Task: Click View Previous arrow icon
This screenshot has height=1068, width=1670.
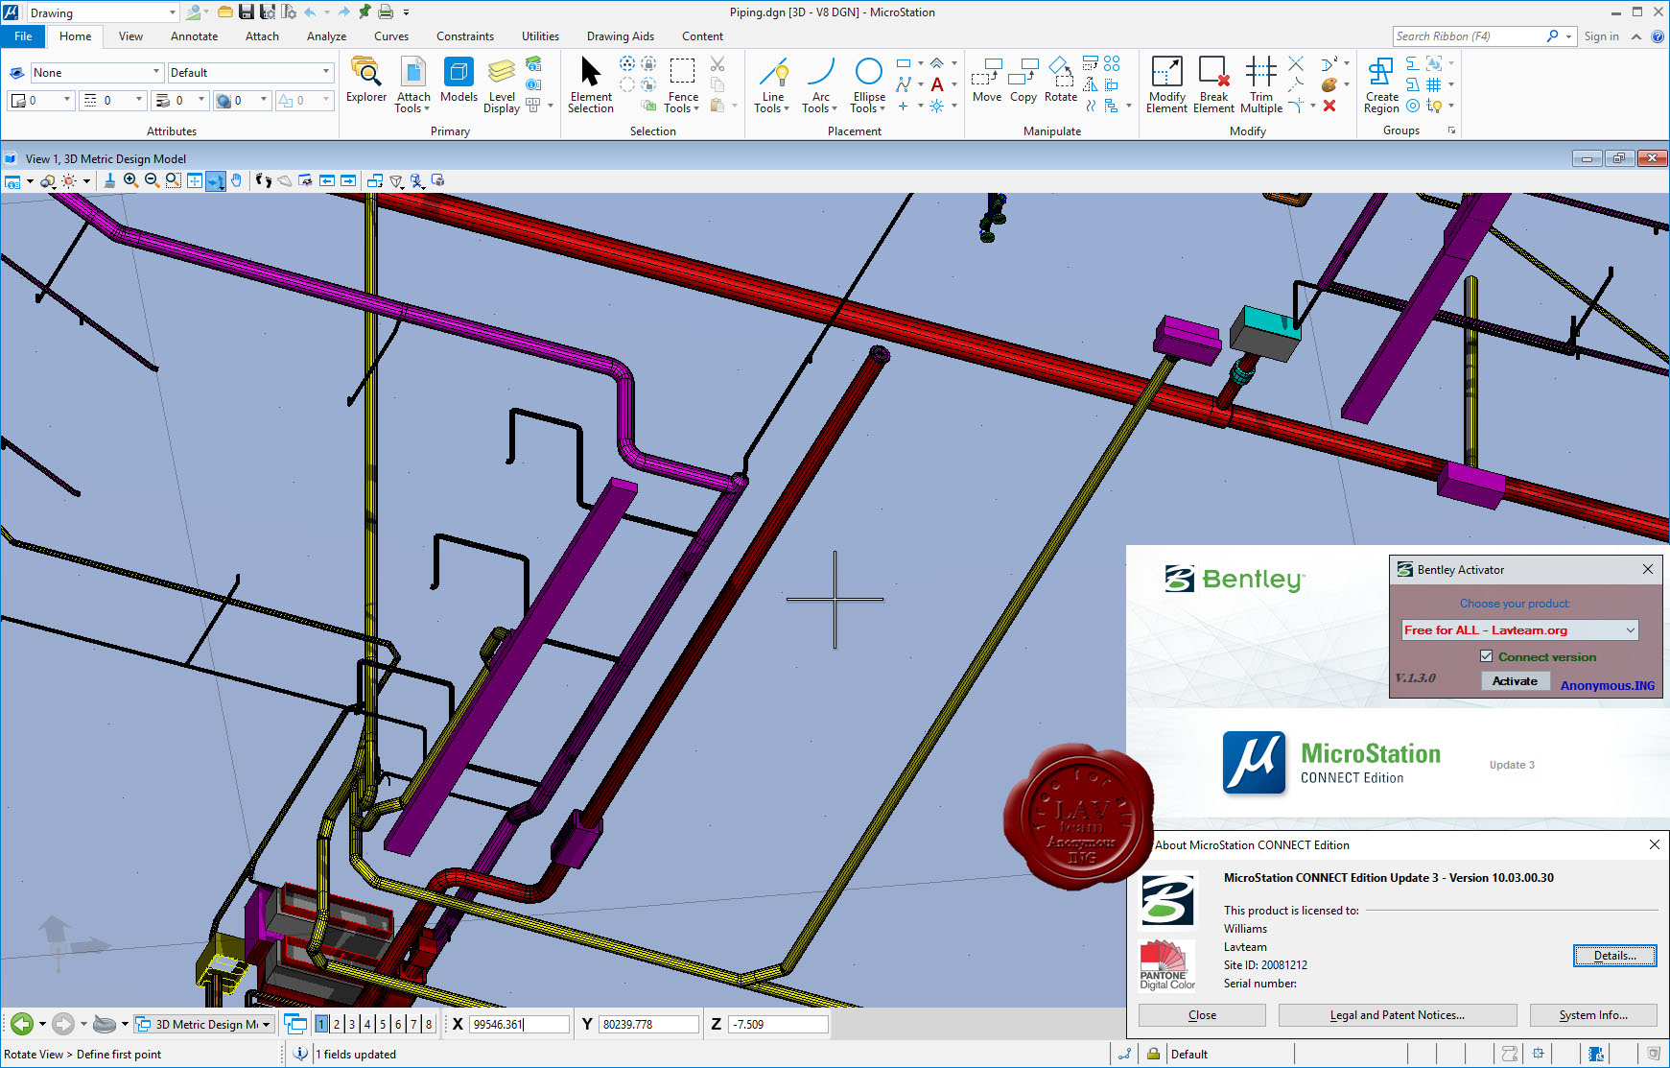Action: coord(327,180)
